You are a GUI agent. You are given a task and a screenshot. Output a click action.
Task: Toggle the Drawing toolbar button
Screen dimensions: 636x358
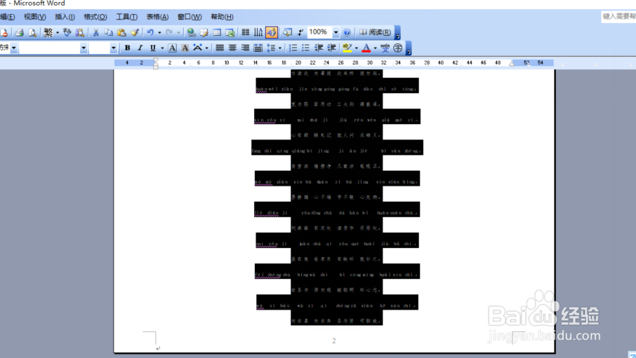pyautogui.click(x=272, y=32)
